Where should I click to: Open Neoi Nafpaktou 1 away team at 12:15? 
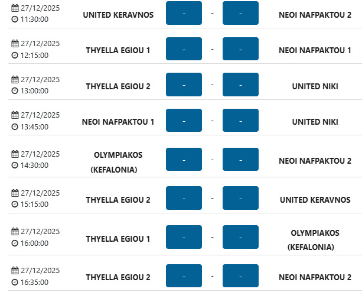[315, 50]
